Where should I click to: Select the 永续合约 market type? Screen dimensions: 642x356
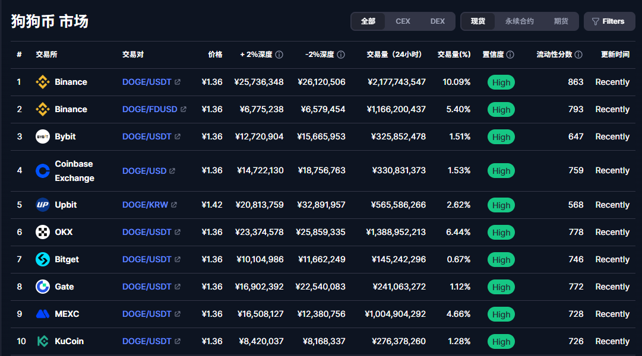pos(519,21)
